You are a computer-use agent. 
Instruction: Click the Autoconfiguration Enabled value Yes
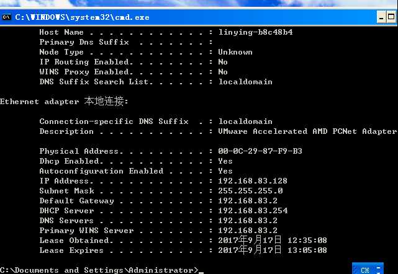[225, 171]
